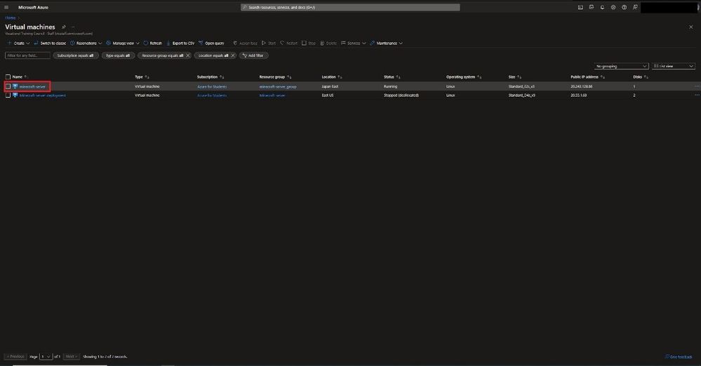Click Refresh in the toolbar
Screen dimensions: 701x366
[x=152, y=43]
